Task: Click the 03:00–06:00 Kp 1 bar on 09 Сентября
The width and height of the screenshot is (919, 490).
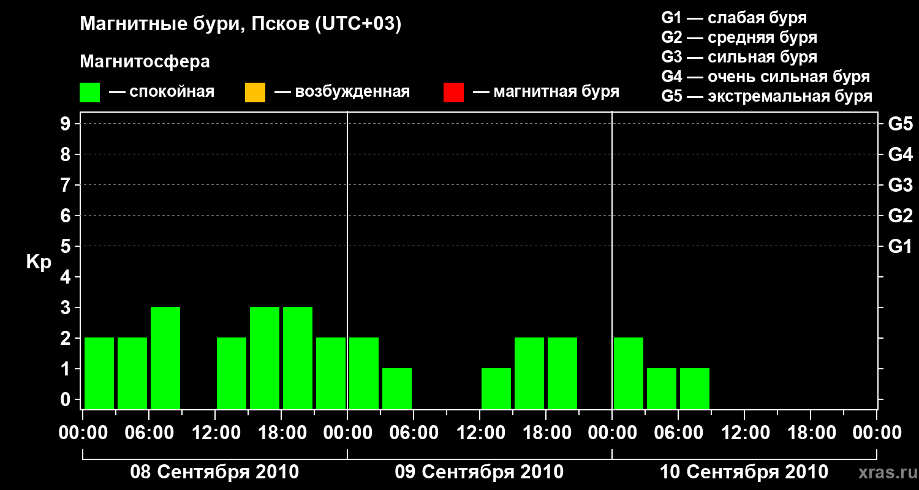Action: 397,388
